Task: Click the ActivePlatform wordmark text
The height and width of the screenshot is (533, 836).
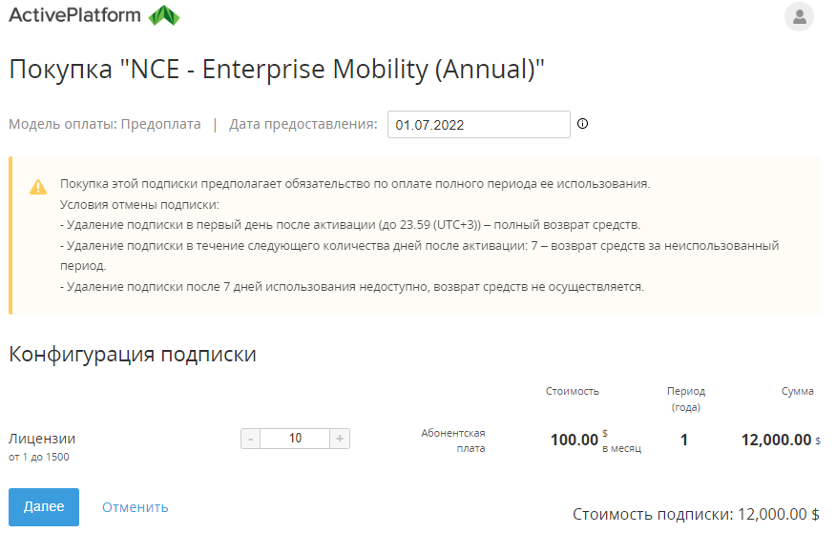Action: point(74,15)
